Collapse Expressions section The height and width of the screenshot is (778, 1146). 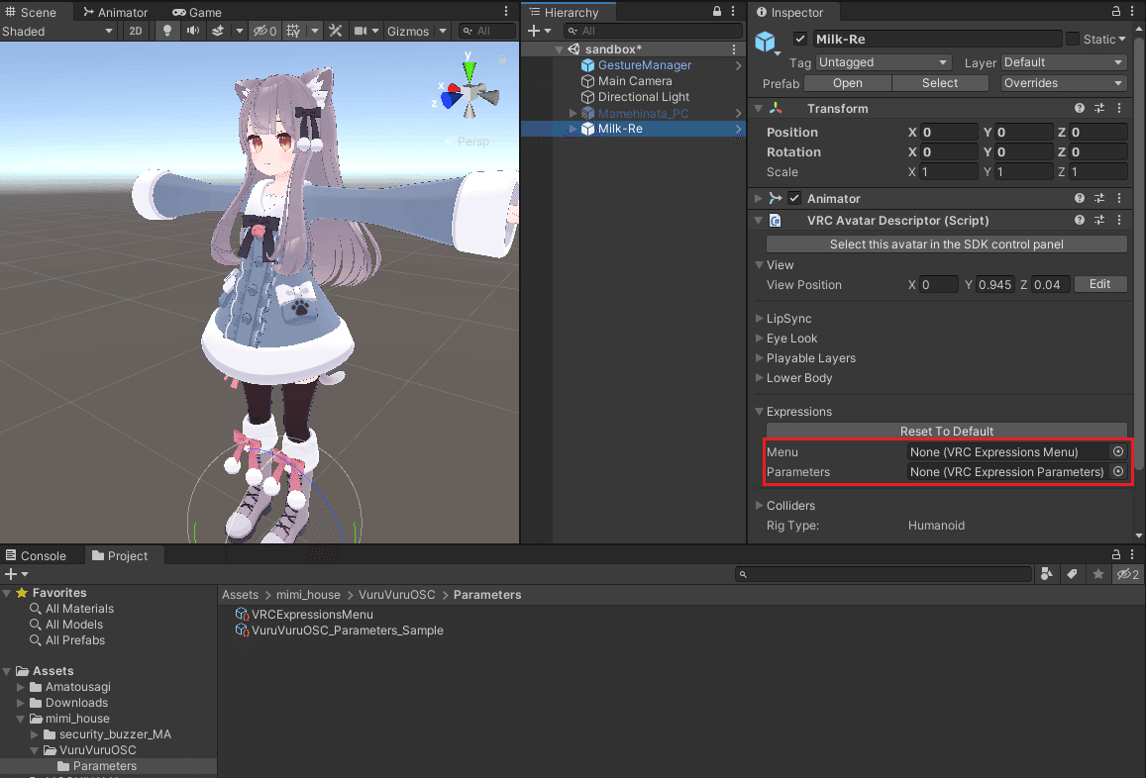pyautogui.click(x=759, y=412)
